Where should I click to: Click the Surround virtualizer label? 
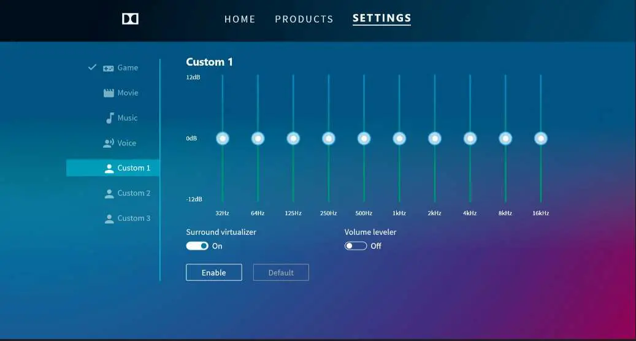[x=221, y=232]
